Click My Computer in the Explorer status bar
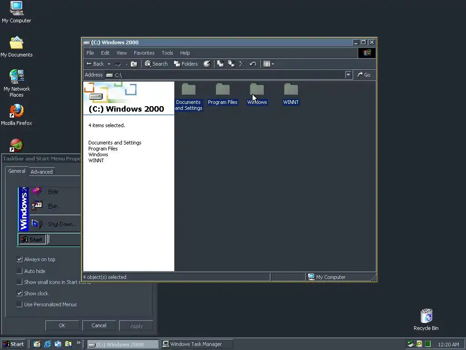Viewport: 466px width, 350px height. click(327, 277)
